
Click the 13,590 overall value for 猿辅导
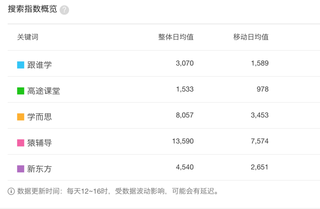point(183,141)
